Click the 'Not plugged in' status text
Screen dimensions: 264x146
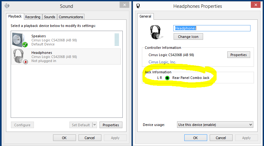click(44, 61)
